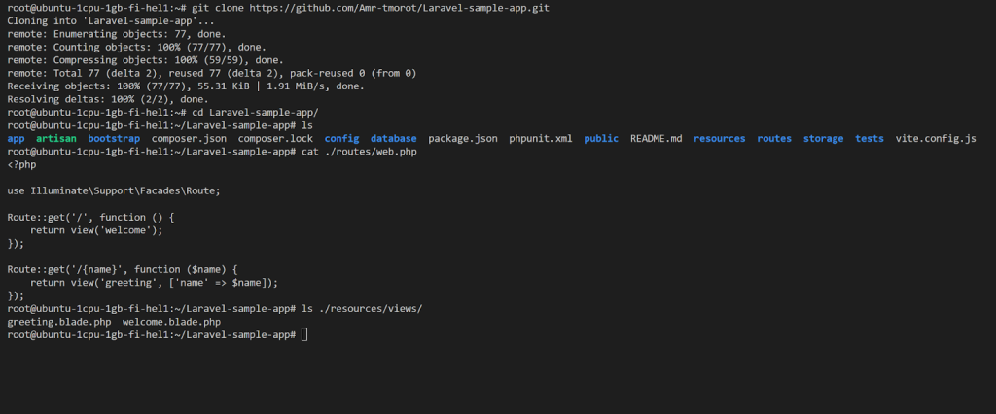996x414 pixels.
Task: Click package.json in the file listing
Action: [463, 139]
